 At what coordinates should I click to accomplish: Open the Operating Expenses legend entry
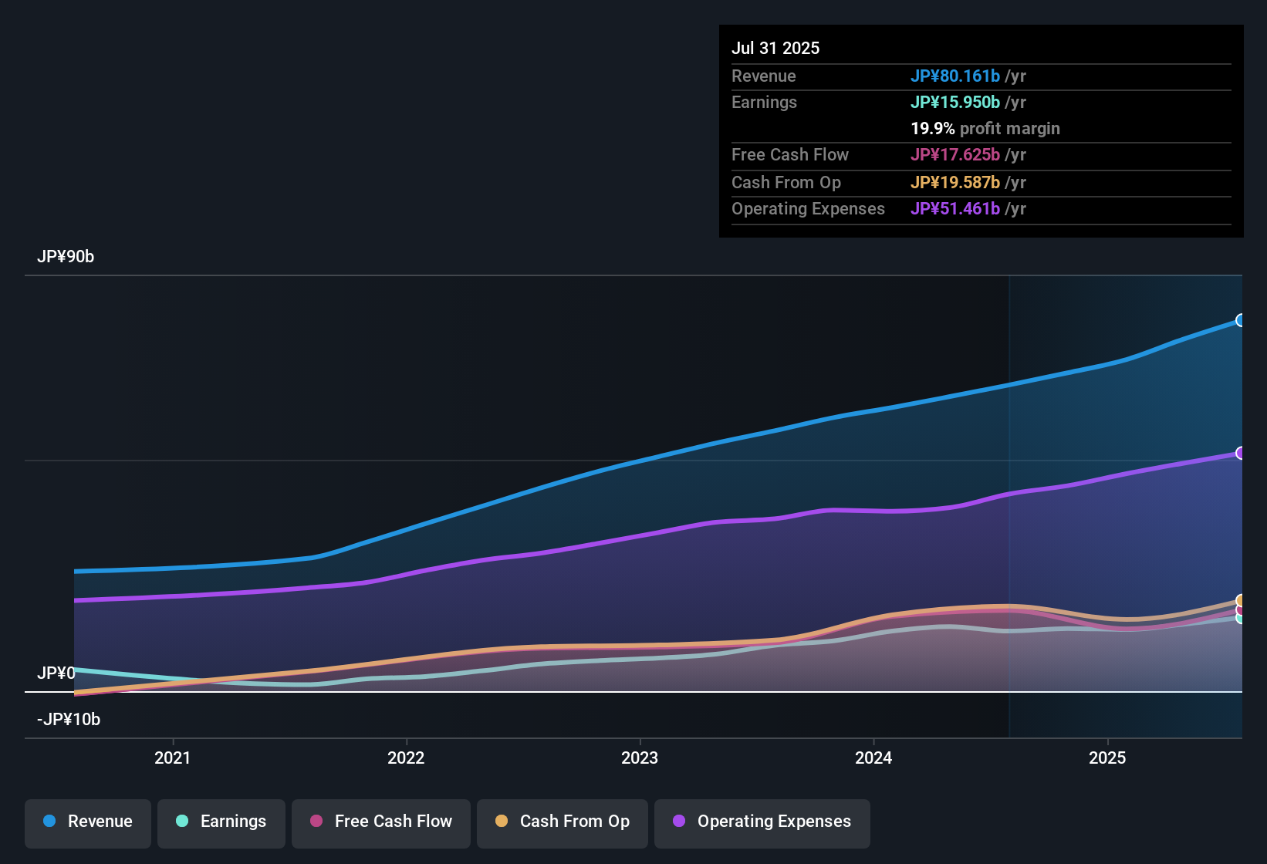pos(762,822)
